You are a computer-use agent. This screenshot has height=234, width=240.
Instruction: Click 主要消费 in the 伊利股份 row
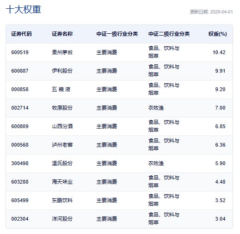coord(107,71)
